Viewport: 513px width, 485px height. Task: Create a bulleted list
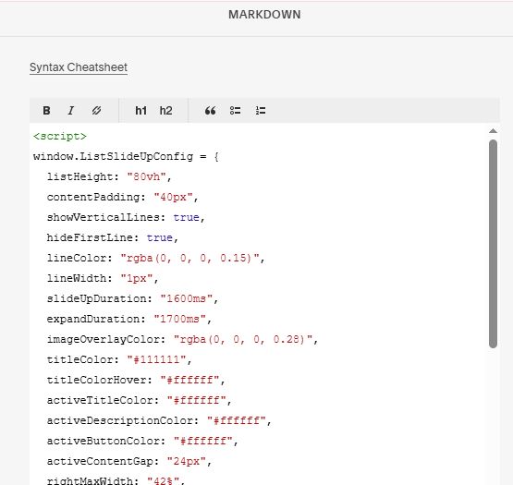[x=235, y=111]
